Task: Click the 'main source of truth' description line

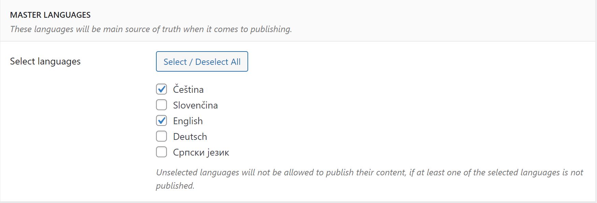Action: [x=151, y=29]
